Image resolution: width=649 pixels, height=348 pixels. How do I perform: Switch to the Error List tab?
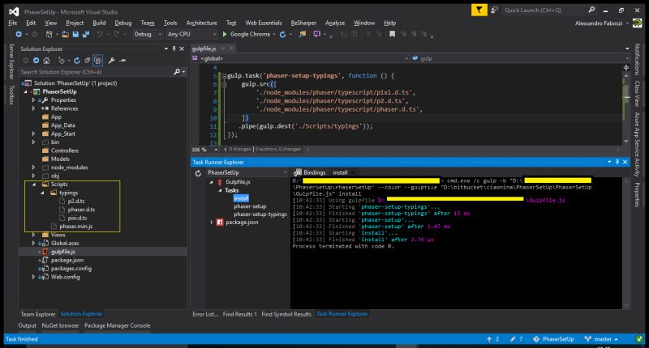(205, 314)
